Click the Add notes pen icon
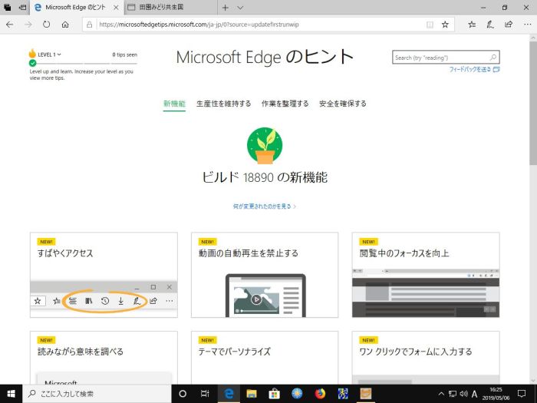Image resolution: width=537 pixels, height=403 pixels. (489, 24)
